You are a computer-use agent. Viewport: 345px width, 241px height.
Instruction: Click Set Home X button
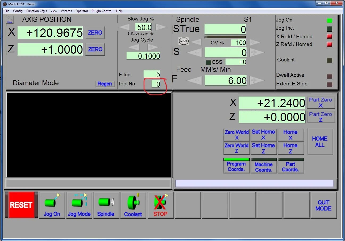263,135
